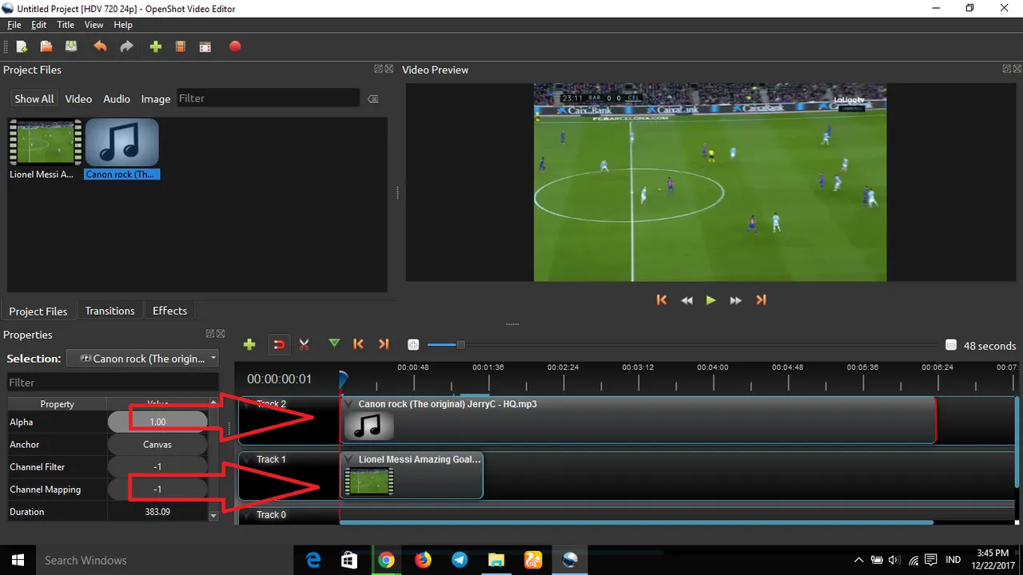Open the View menu
Screen dimensions: 1023x575
point(94,25)
